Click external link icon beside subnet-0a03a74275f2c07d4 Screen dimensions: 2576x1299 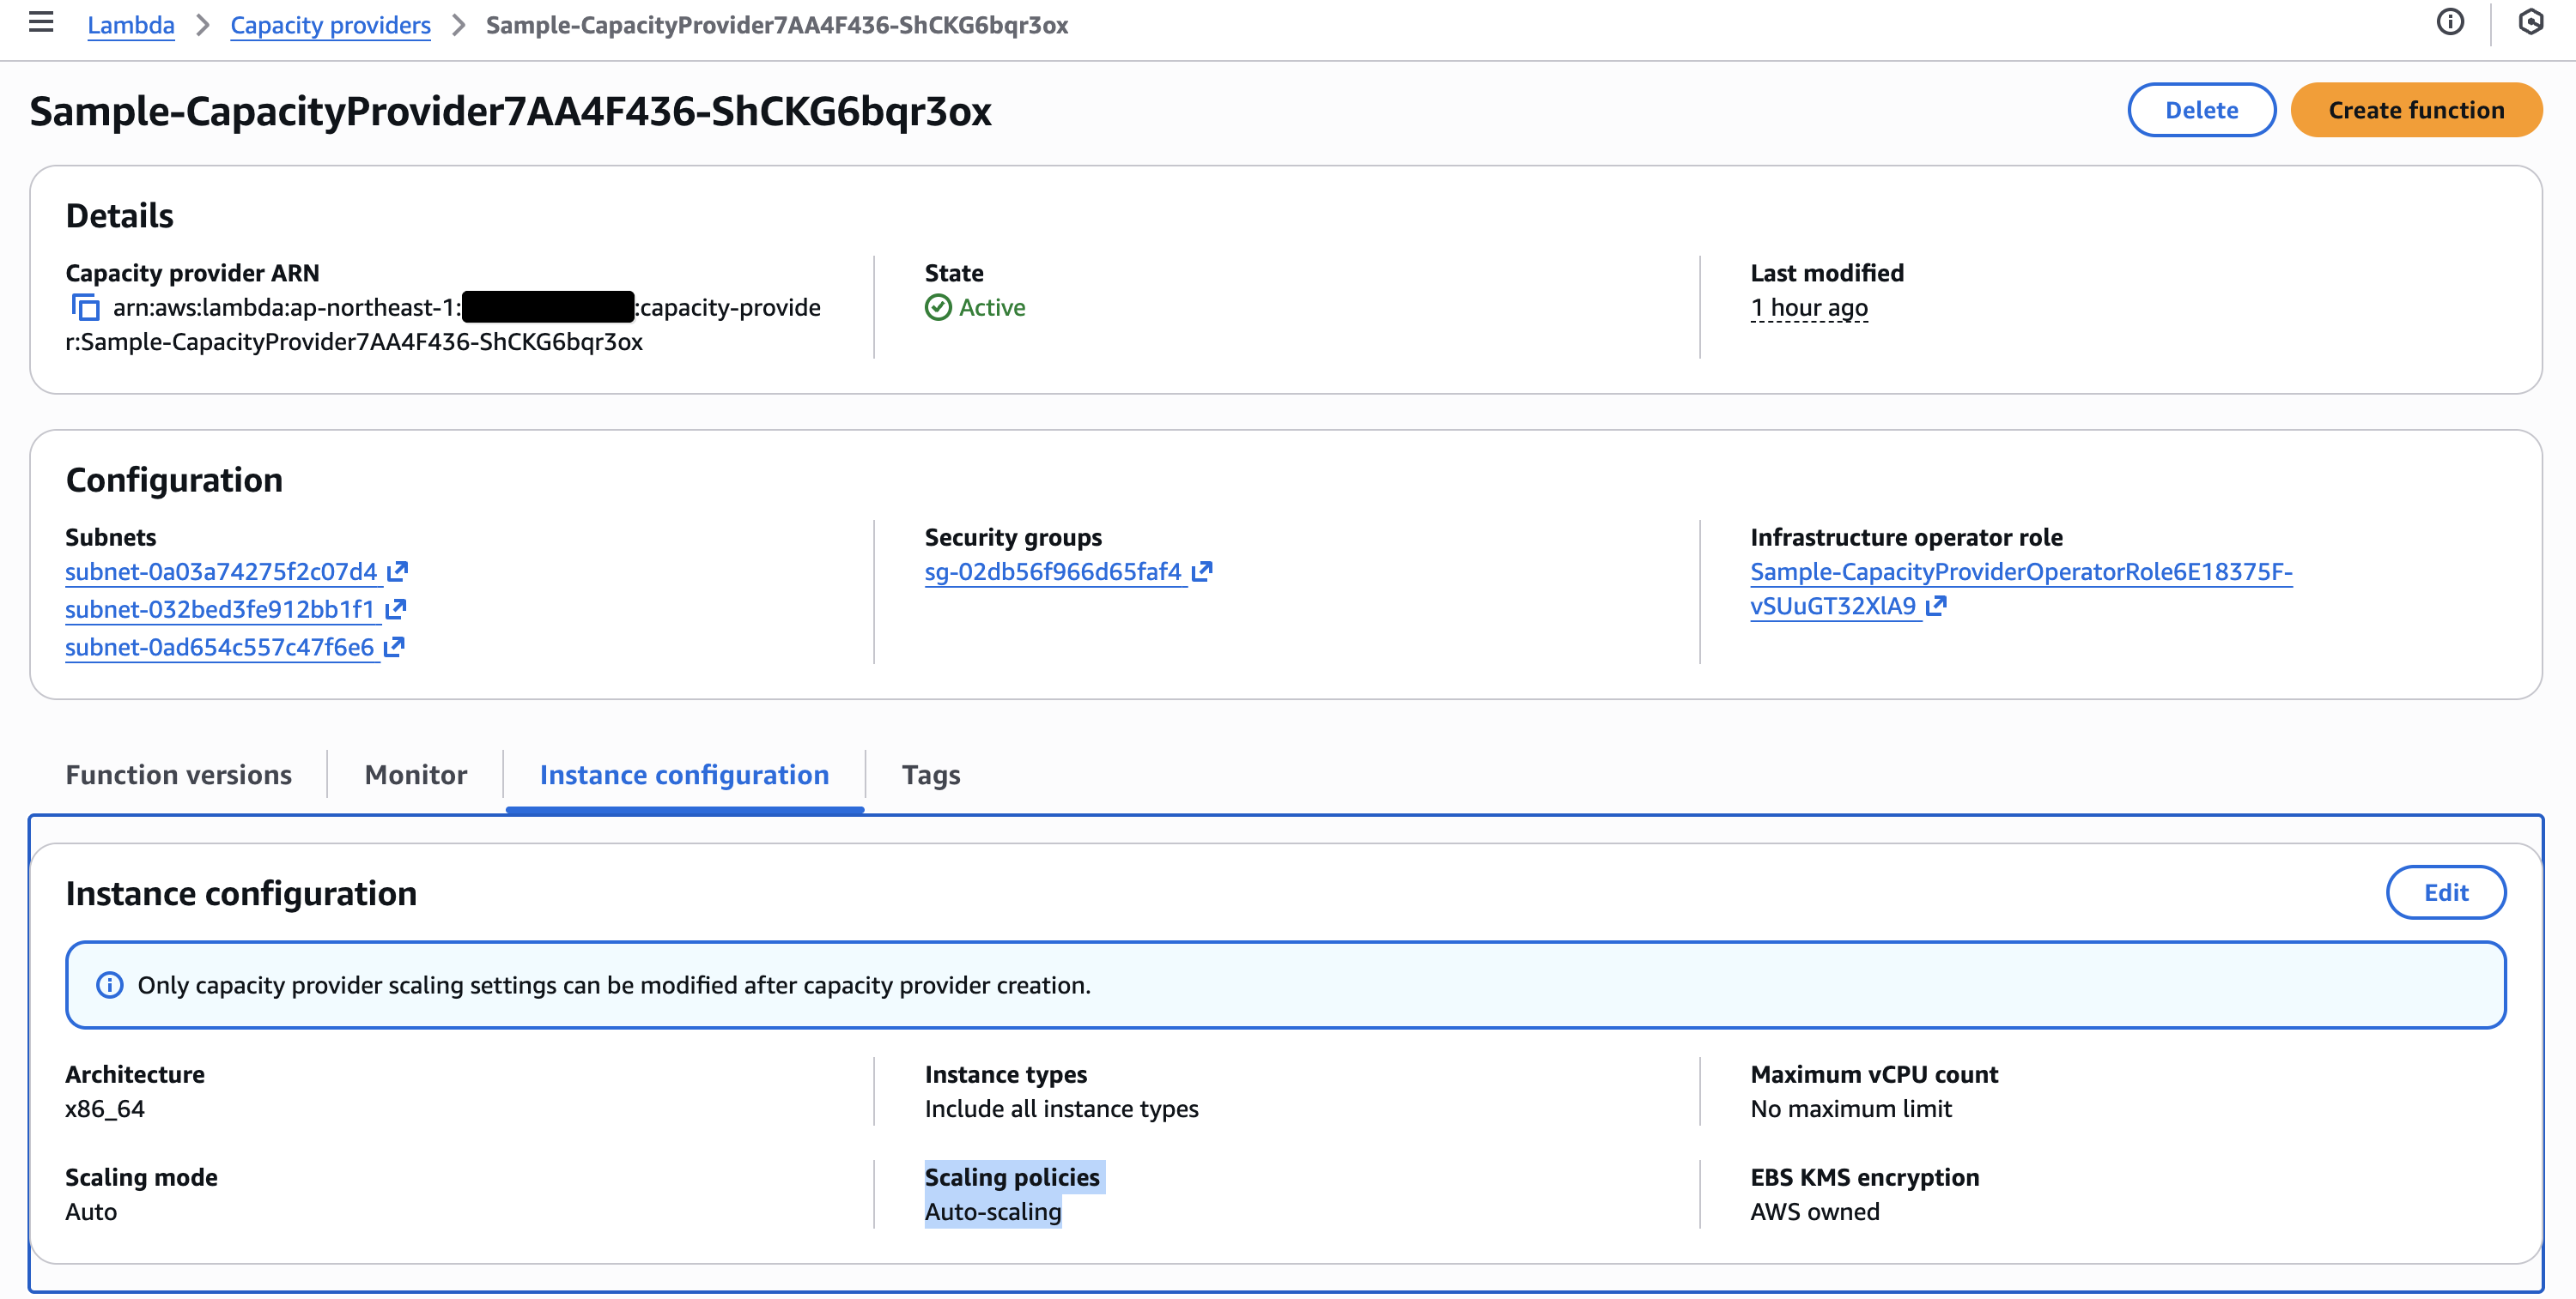click(x=397, y=571)
